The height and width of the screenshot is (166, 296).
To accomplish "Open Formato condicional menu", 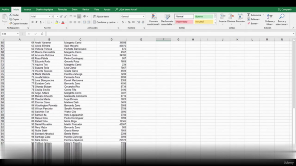I will pos(154,19).
